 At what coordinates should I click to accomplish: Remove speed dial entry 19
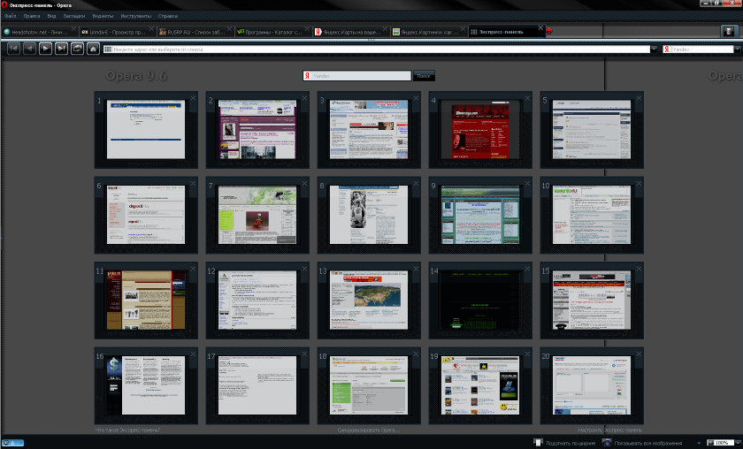(x=527, y=354)
